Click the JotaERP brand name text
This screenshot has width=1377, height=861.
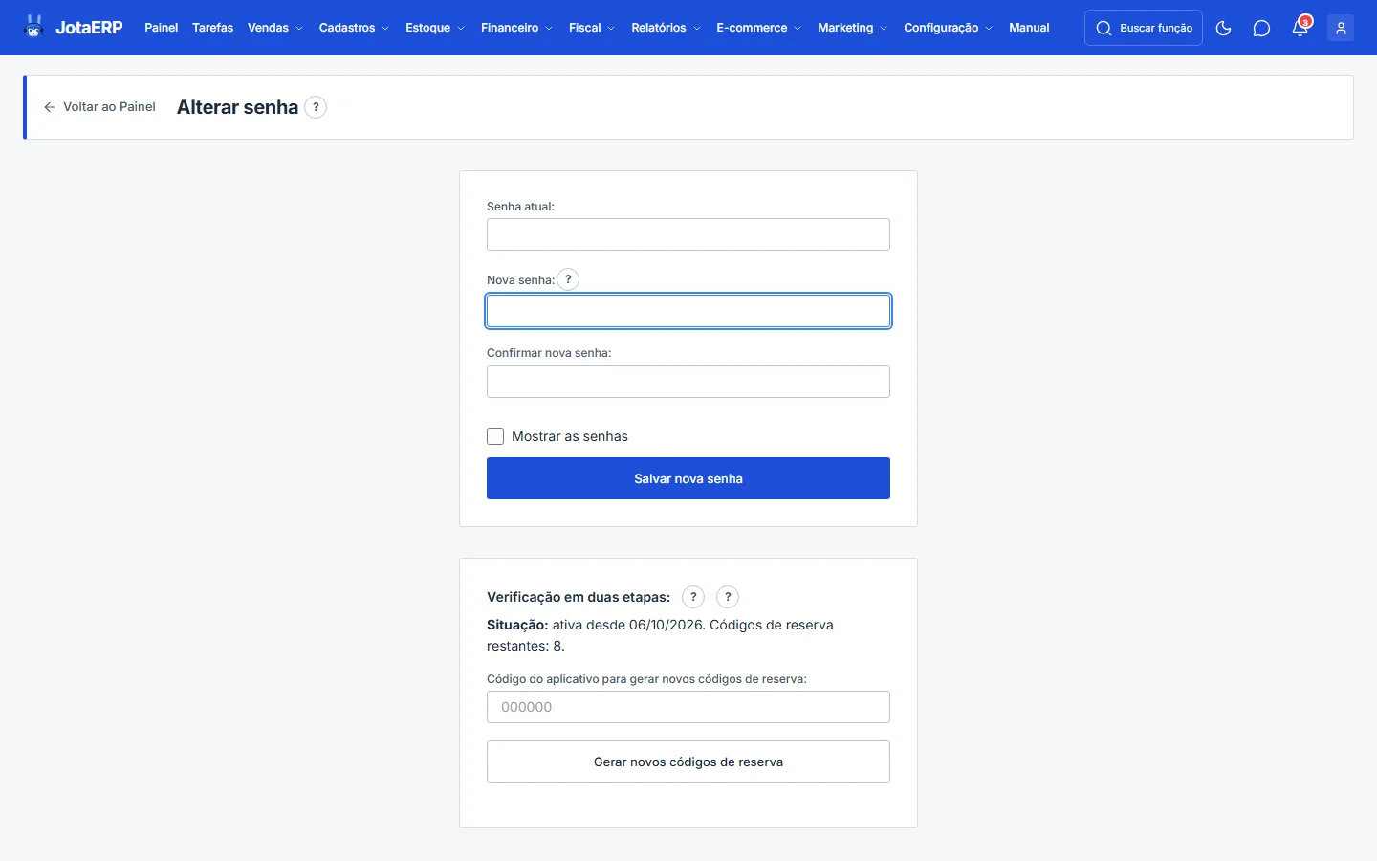point(89,28)
